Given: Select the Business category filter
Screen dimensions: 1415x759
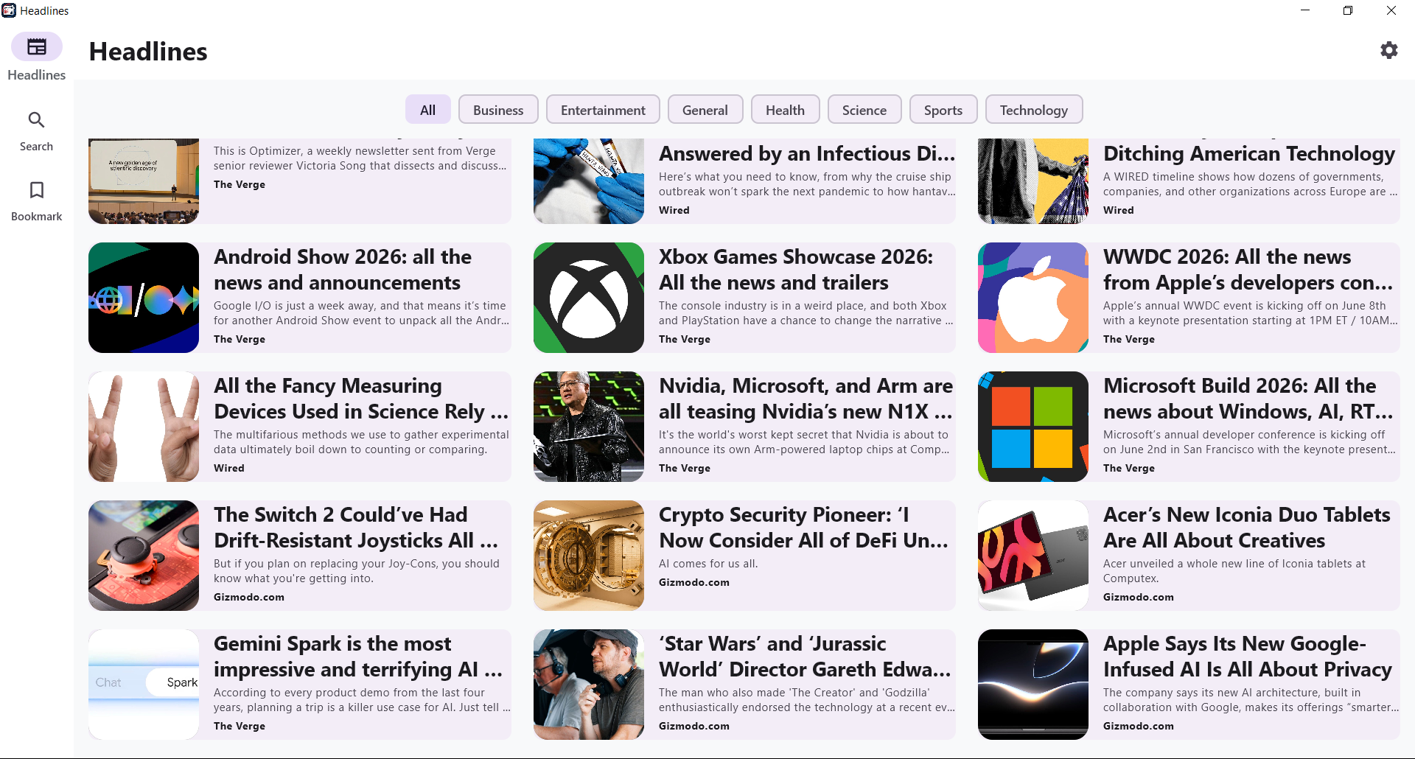Looking at the screenshot, I should coord(498,110).
